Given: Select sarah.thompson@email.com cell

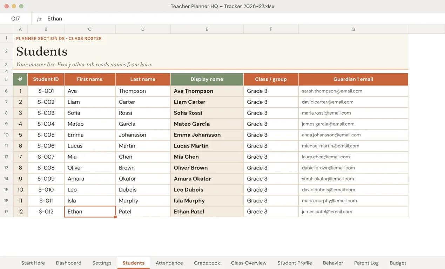Looking at the screenshot, I should point(353,91).
